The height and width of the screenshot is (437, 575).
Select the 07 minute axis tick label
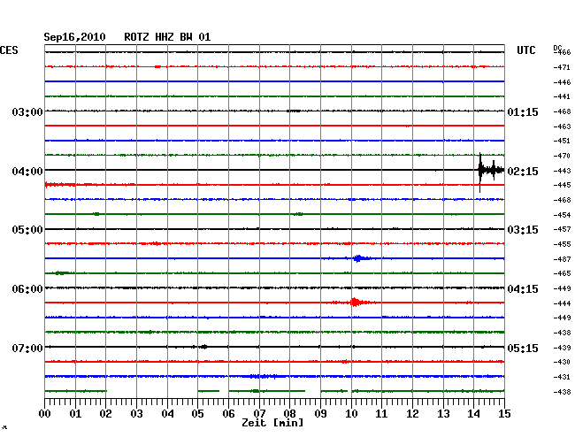tap(259, 413)
